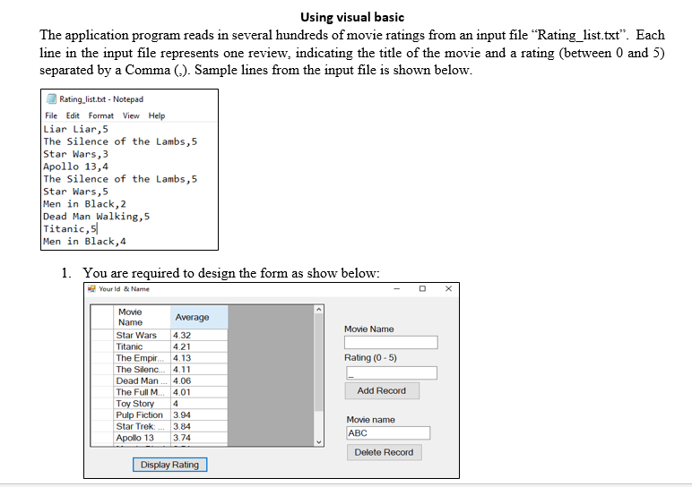Viewport: 692px width, 487px height.
Task: Click the form's application icon near Your Id & Name
Action: (x=91, y=288)
